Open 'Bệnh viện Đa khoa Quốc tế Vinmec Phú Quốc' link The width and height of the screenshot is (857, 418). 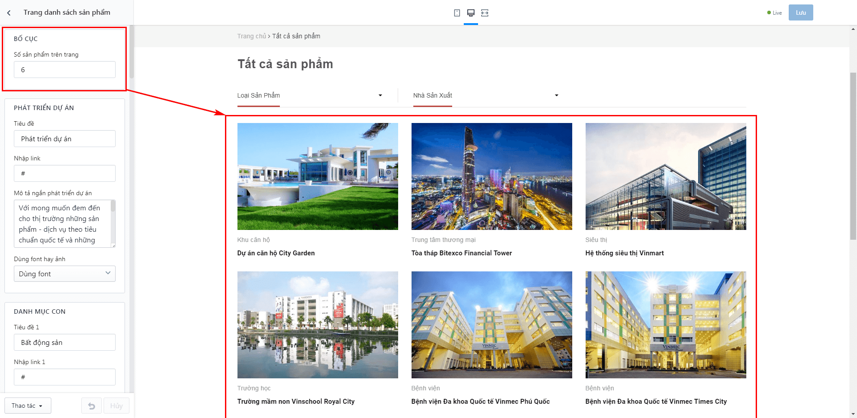tap(481, 402)
